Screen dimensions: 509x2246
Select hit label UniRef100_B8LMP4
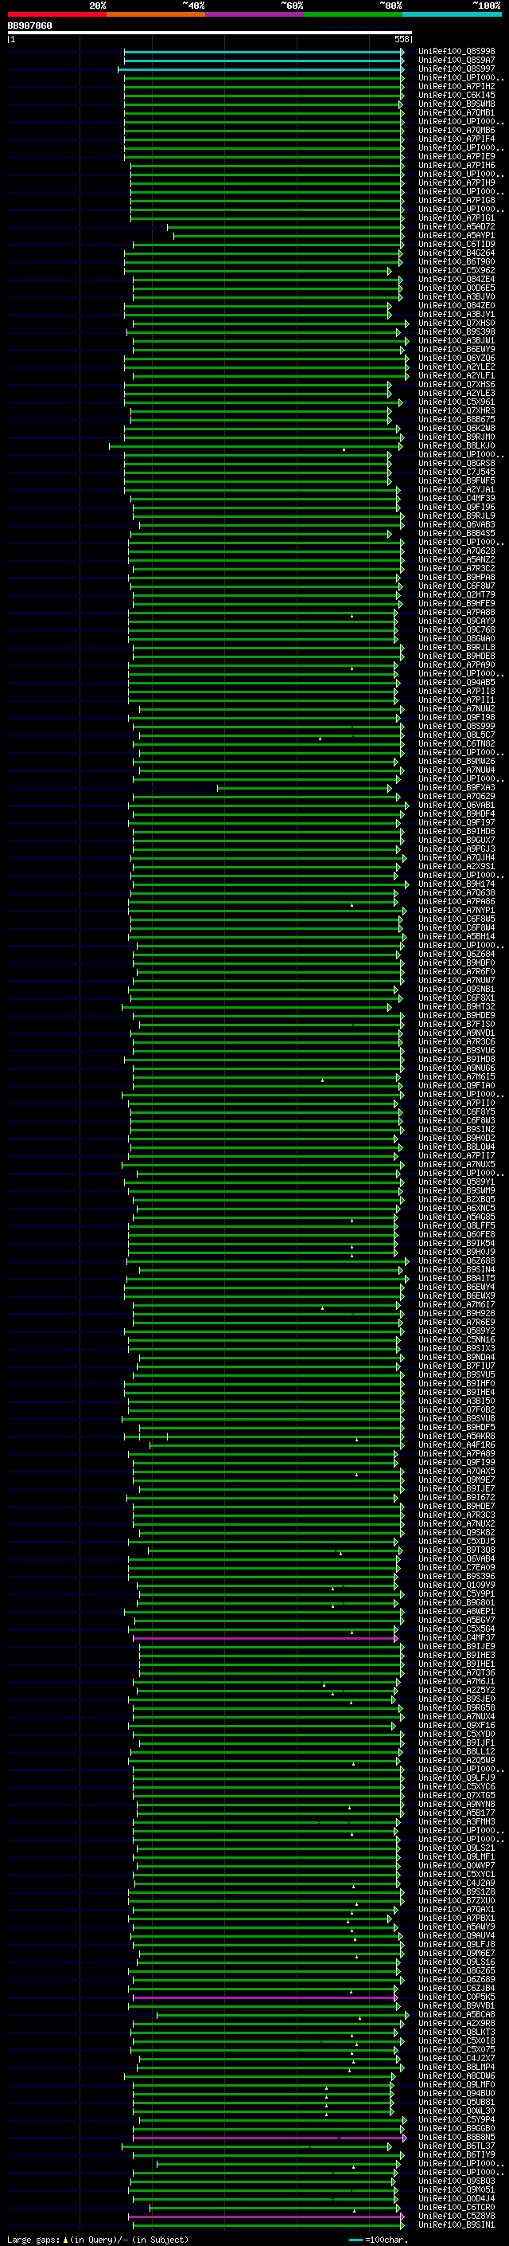click(457, 2068)
